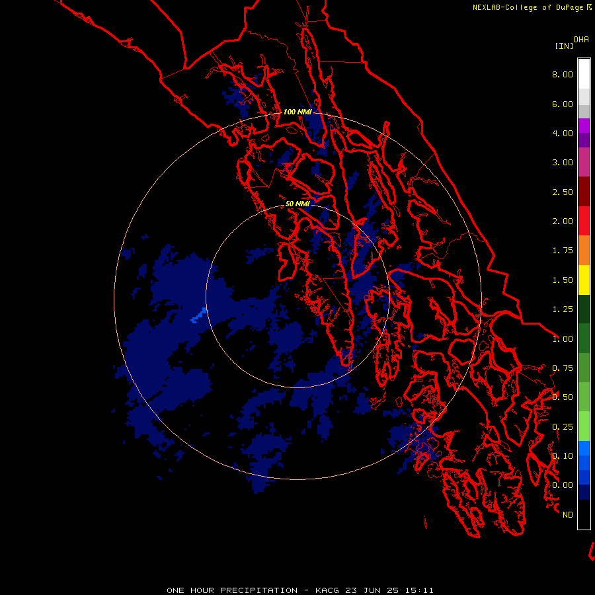Click the OHA product label
595x595 pixels.
pos(581,40)
